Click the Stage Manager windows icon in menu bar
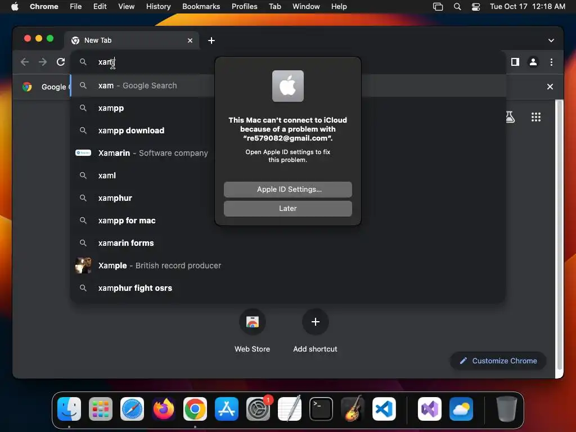The width and height of the screenshot is (576, 432). (438, 6)
